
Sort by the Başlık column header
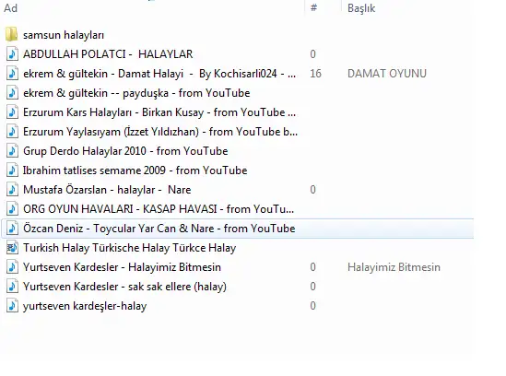click(361, 8)
